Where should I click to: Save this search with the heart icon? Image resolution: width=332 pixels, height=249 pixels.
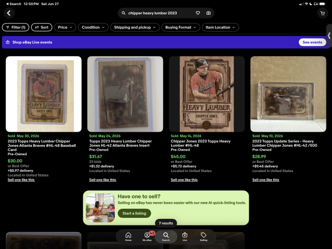(198, 13)
